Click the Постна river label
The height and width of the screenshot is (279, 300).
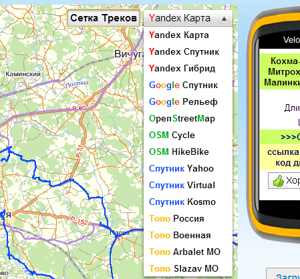(77, 85)
